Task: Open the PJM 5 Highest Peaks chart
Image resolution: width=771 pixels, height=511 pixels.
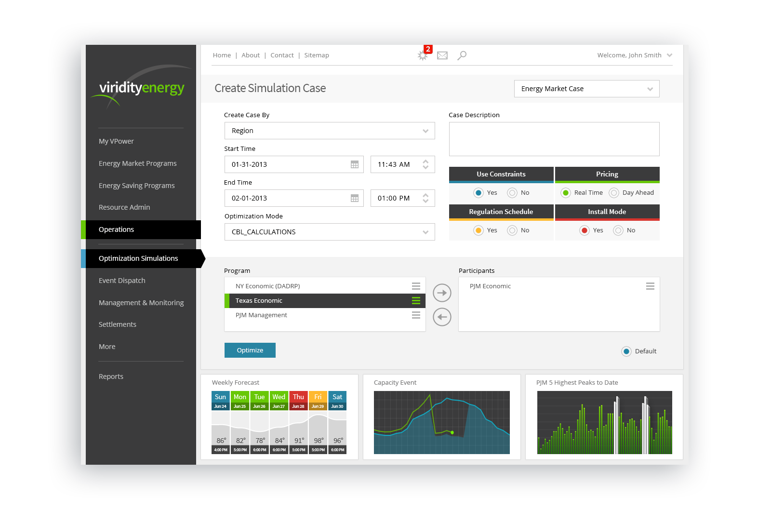Action: pos(605,422)
